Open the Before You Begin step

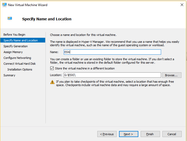[14, 35]
